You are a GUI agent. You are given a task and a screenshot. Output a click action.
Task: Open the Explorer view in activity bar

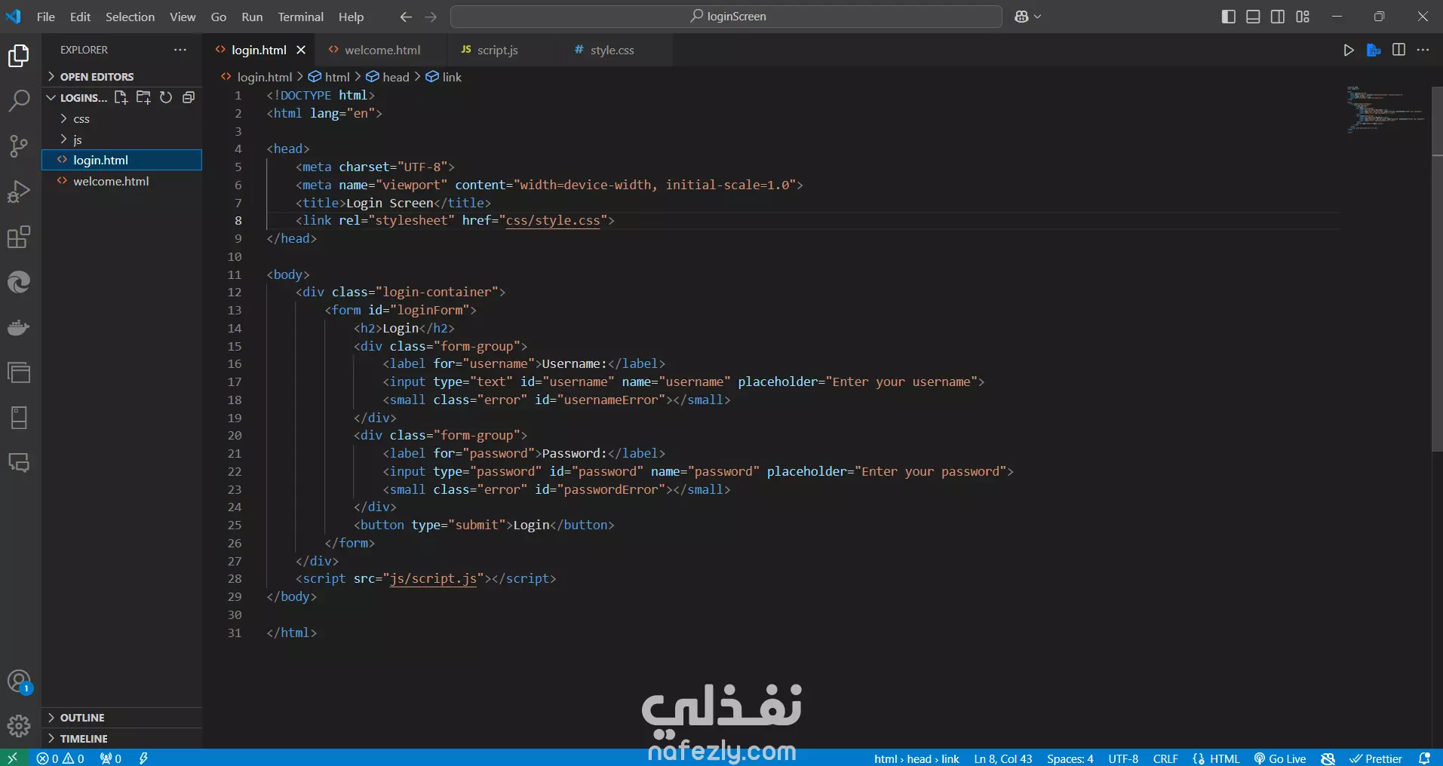19,56
